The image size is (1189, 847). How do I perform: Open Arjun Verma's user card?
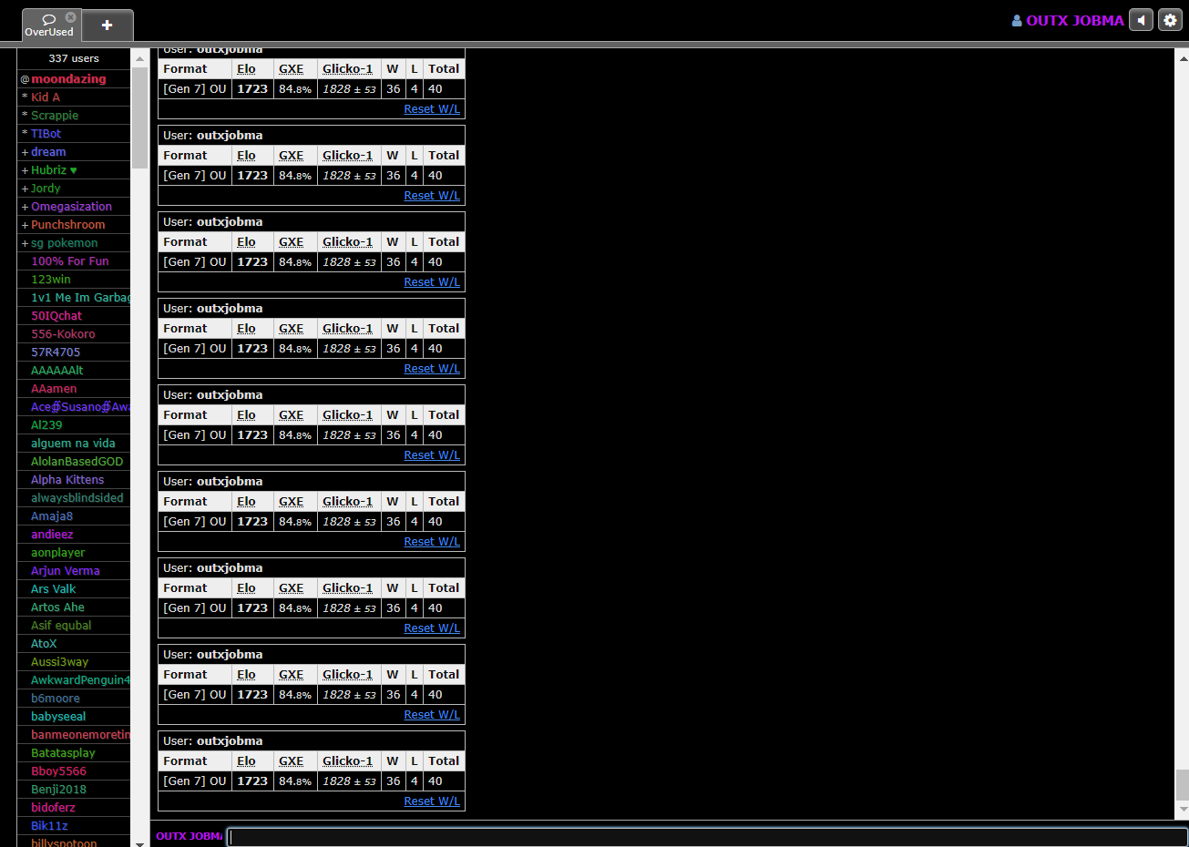(74, 571)
